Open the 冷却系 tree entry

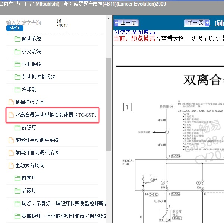click(x=29, y=89)
